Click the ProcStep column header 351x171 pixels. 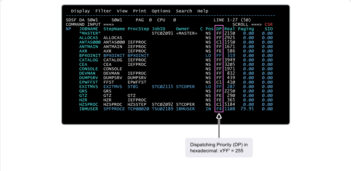coord(138,29)
